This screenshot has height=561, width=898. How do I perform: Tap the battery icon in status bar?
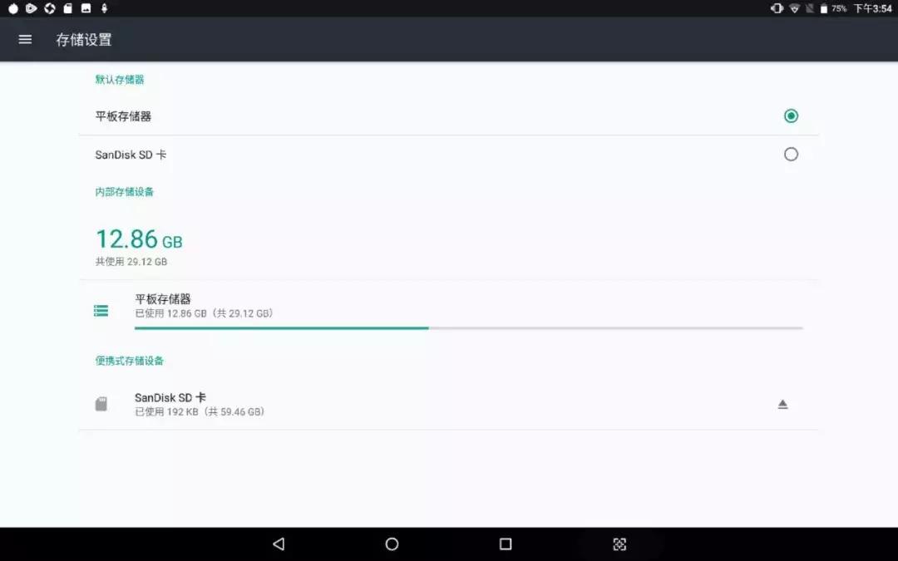pyautogui.click(x=823, y=8)
